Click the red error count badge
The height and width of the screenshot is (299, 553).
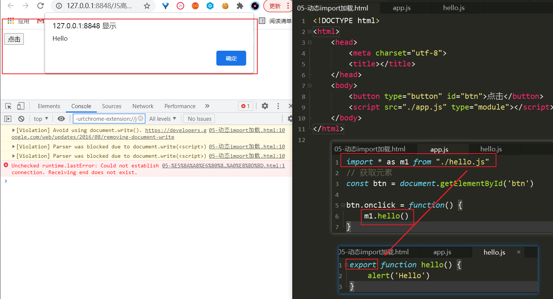point(246,106)
